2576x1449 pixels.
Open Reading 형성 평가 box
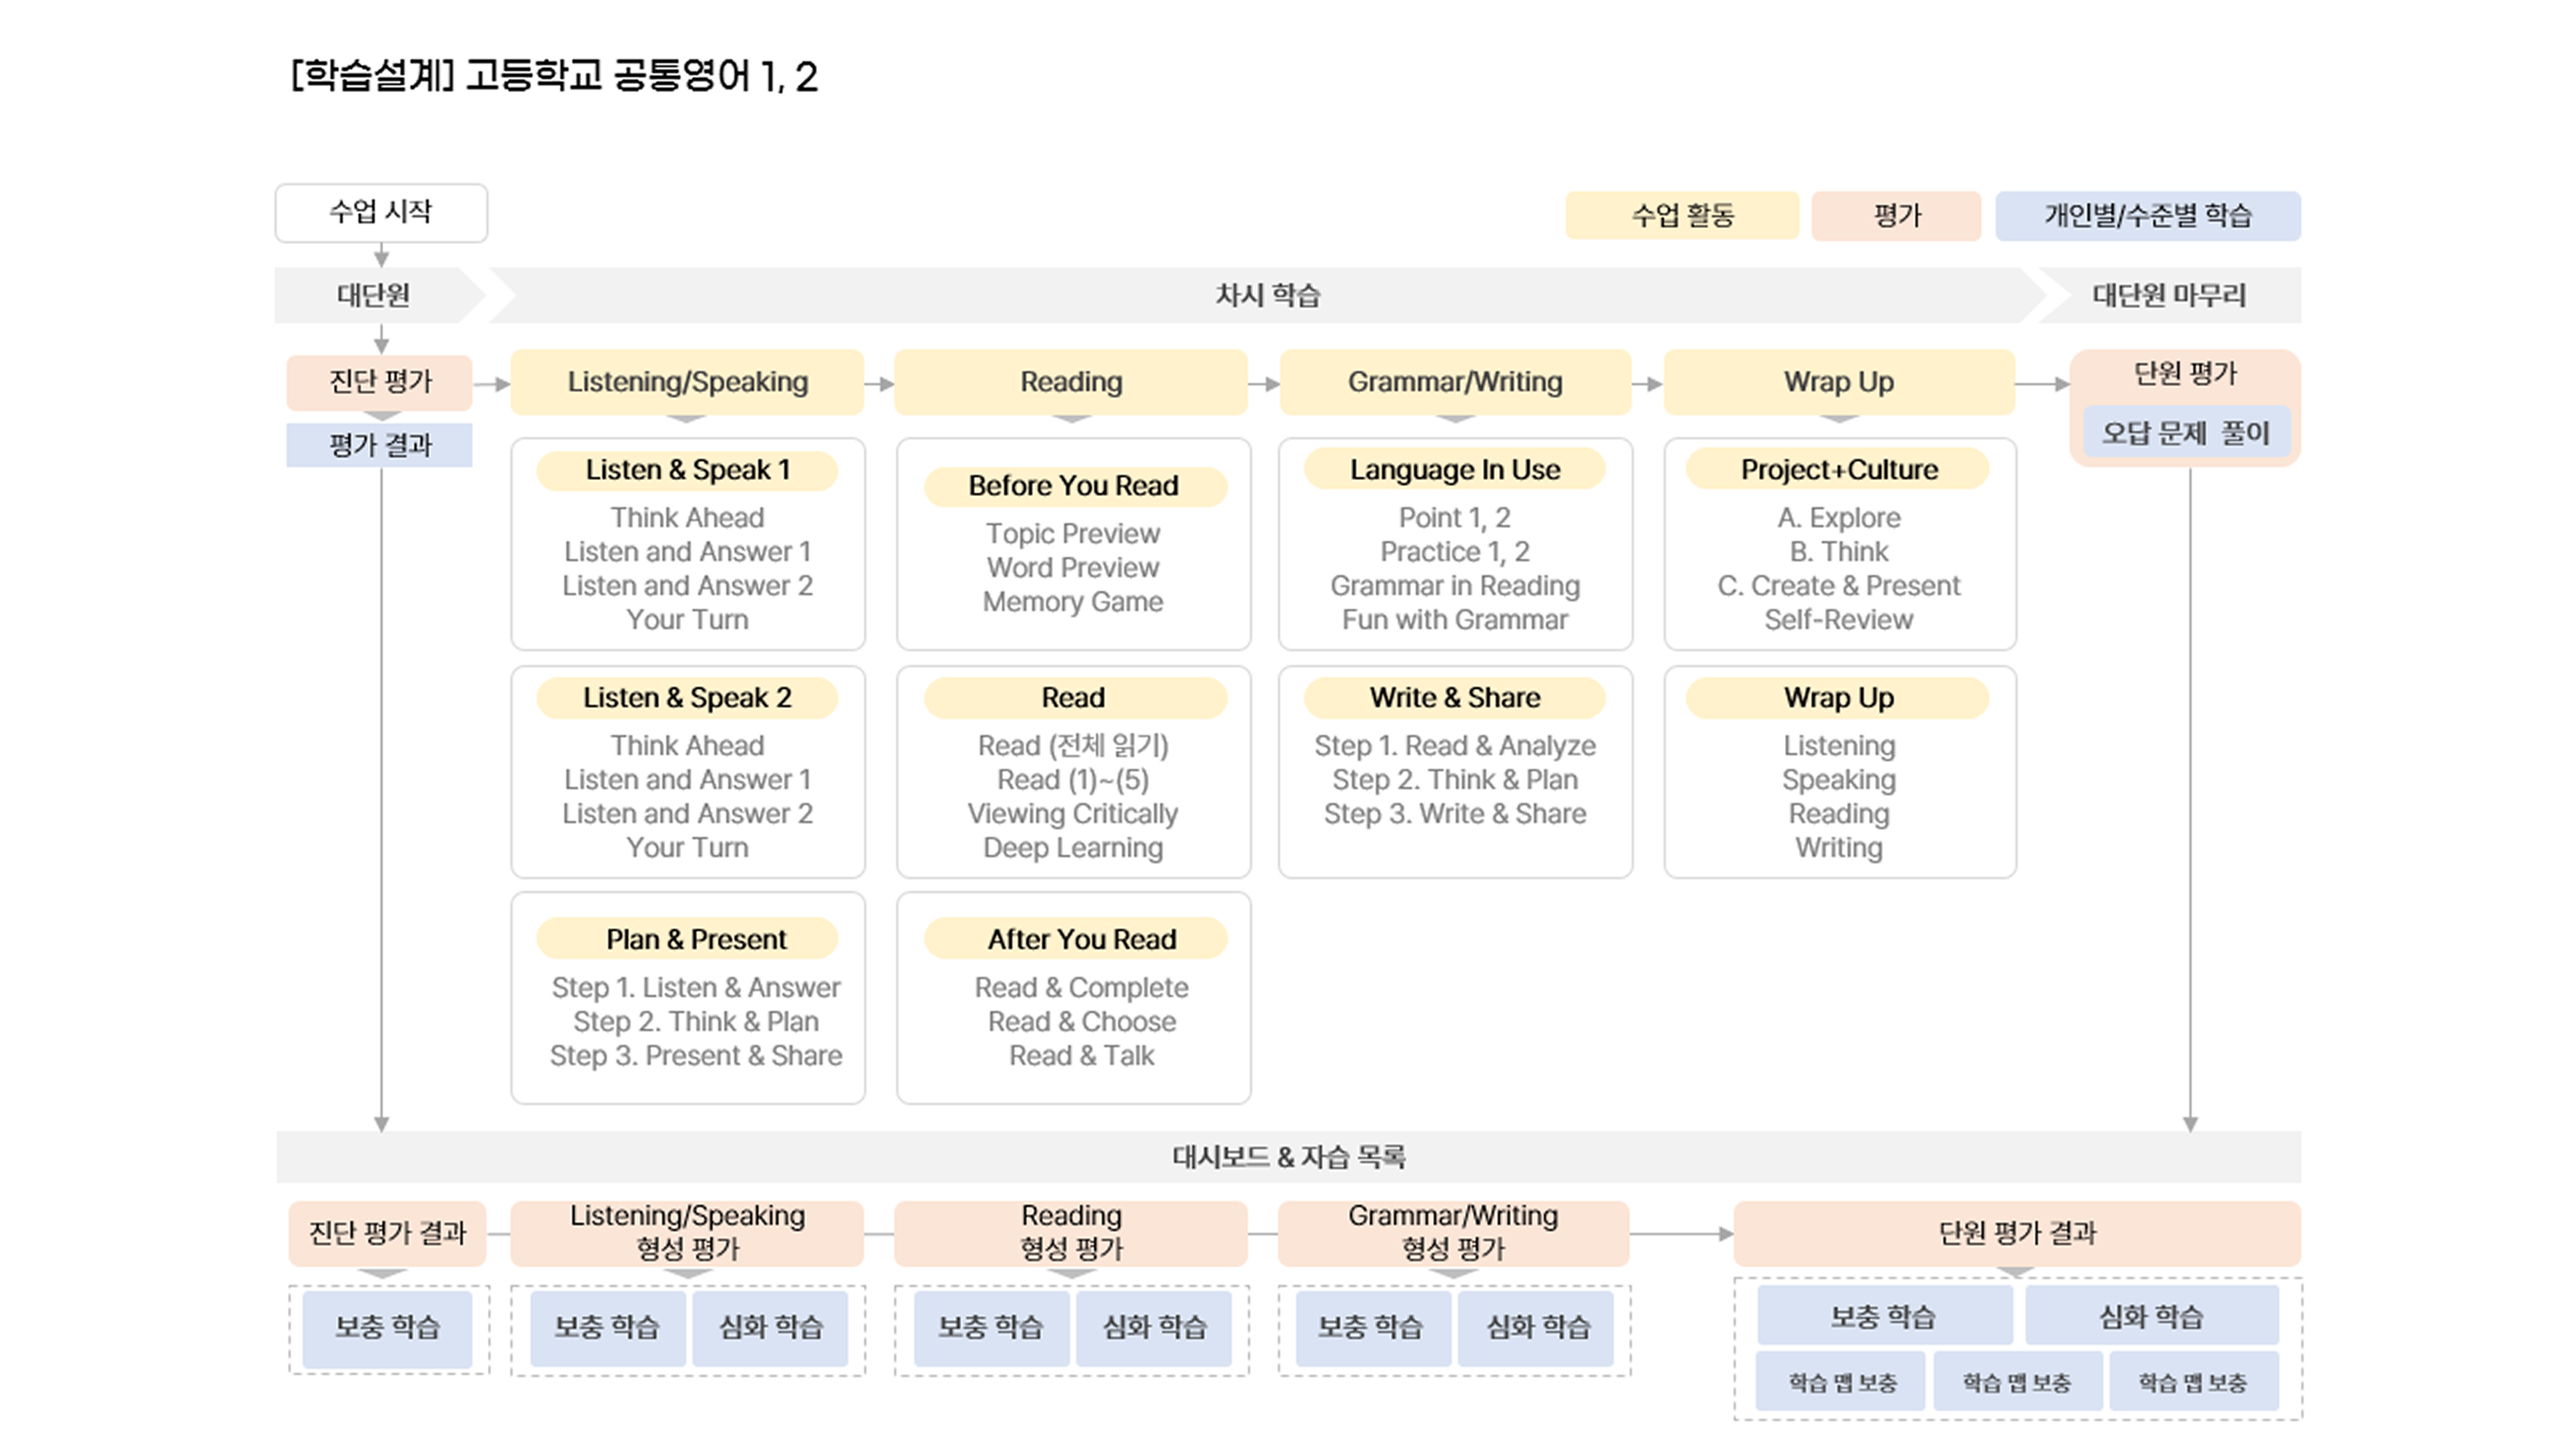[1071, 1233]
